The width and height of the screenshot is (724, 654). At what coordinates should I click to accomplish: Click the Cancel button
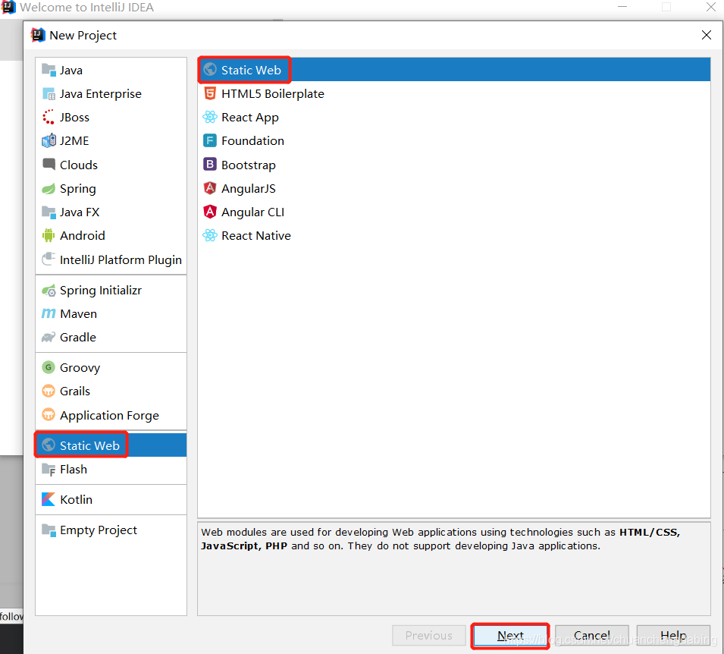tap(592, 636)
